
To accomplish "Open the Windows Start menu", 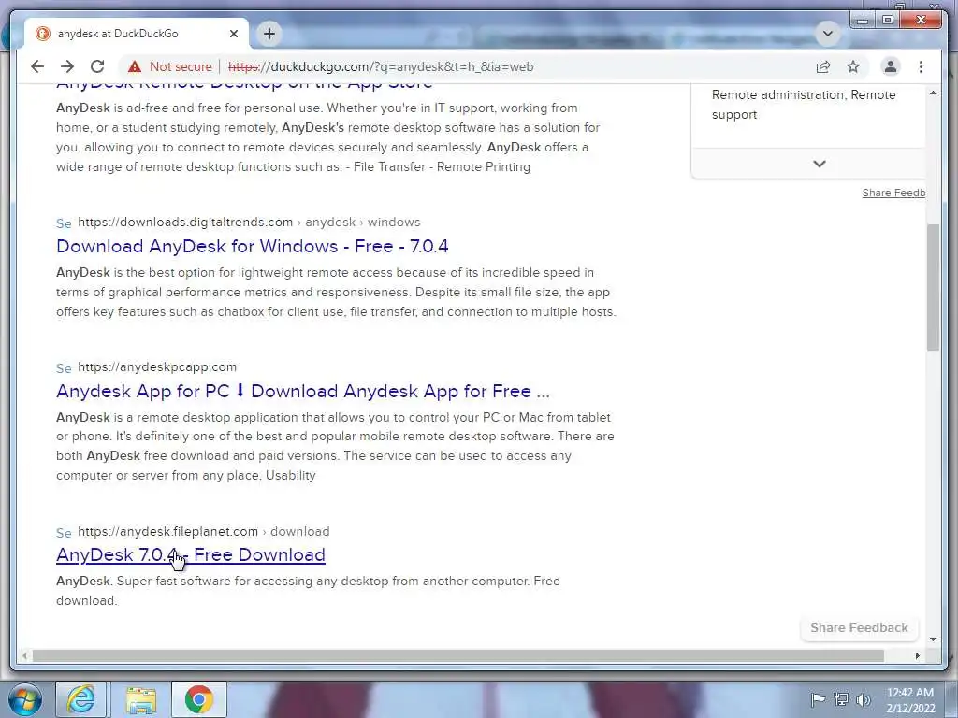I will click(25, 699).
